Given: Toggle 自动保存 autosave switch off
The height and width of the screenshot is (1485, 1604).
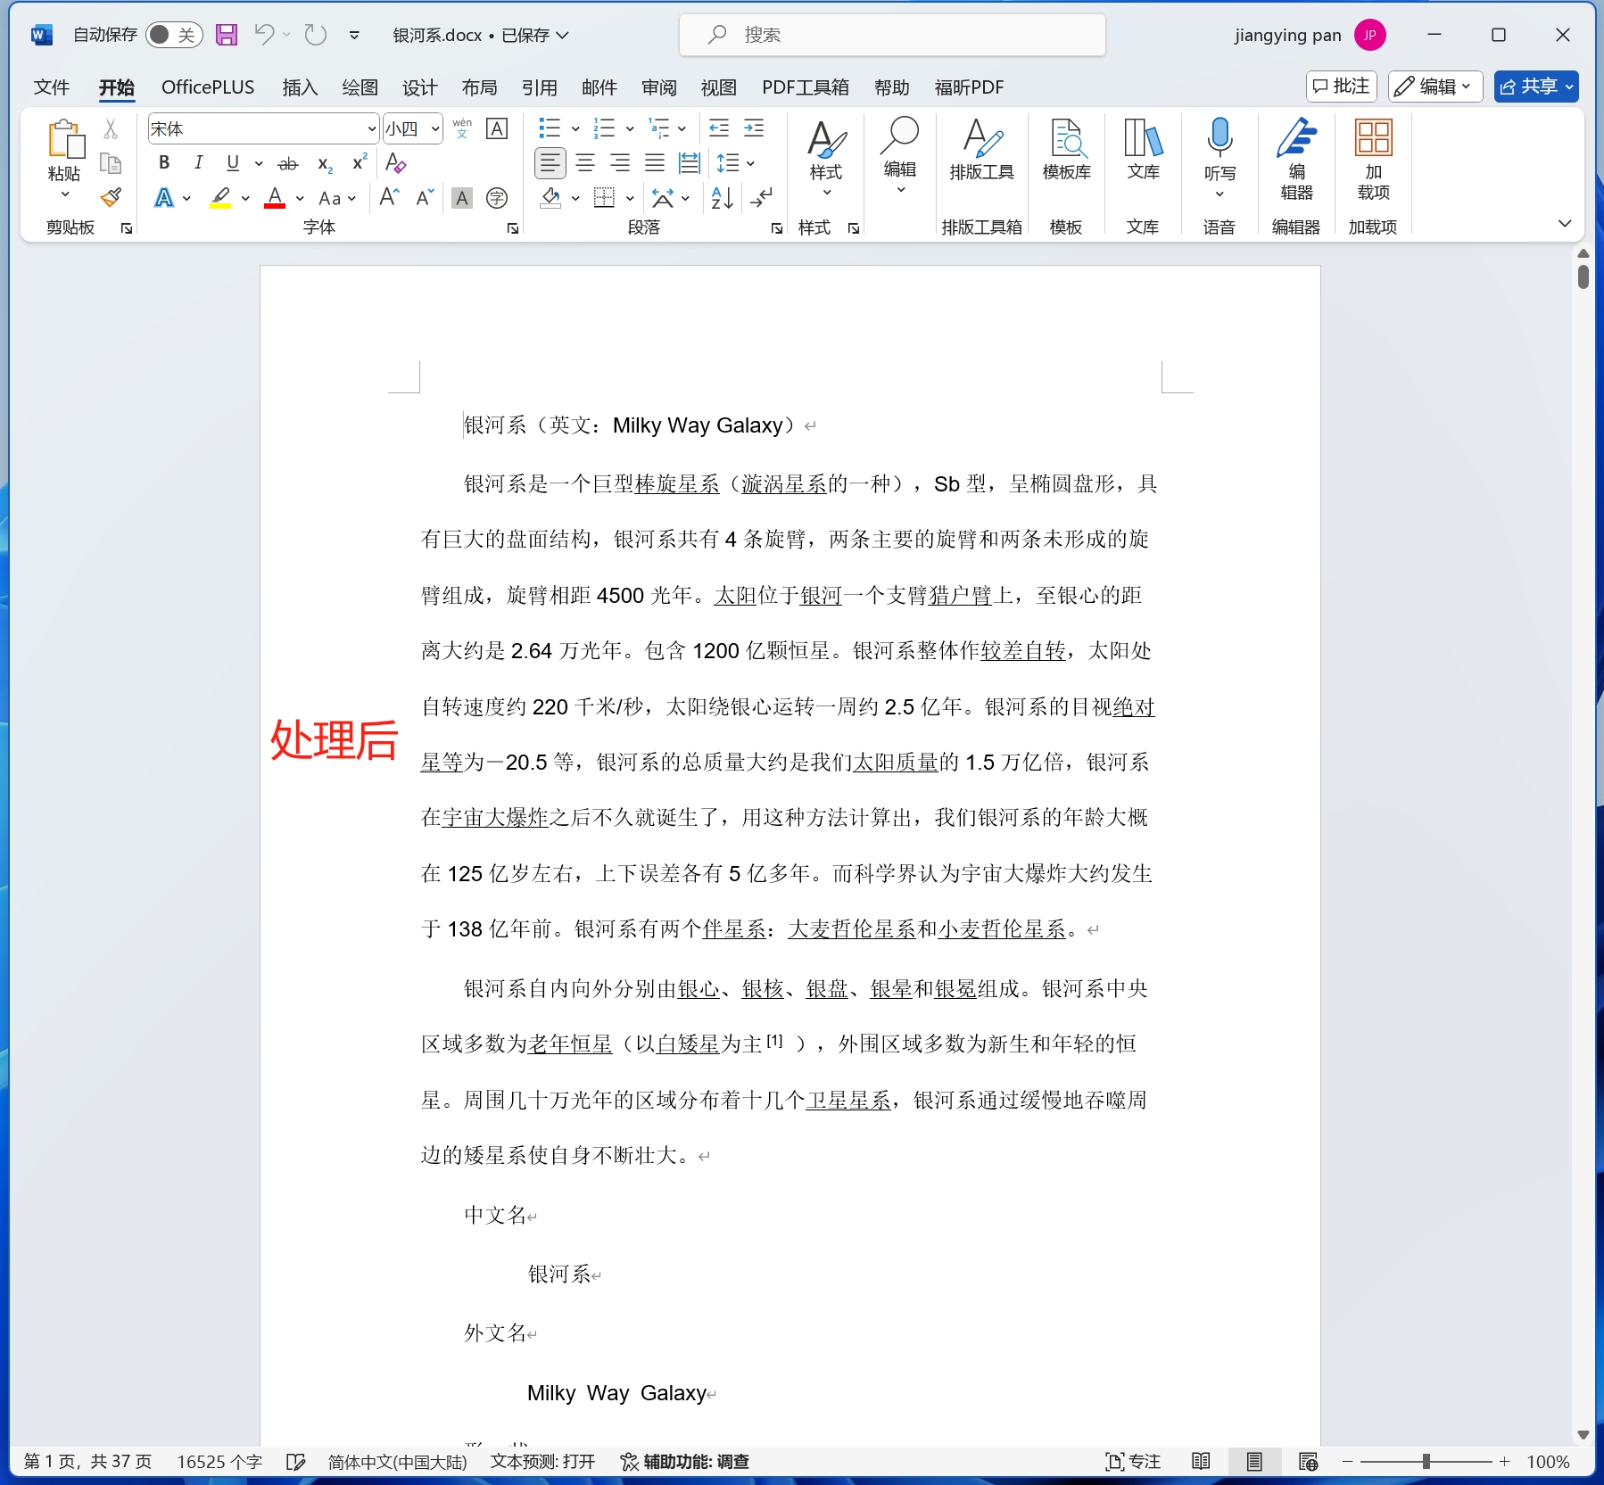Looking at the screenshot, I should [x=173, y=35].
